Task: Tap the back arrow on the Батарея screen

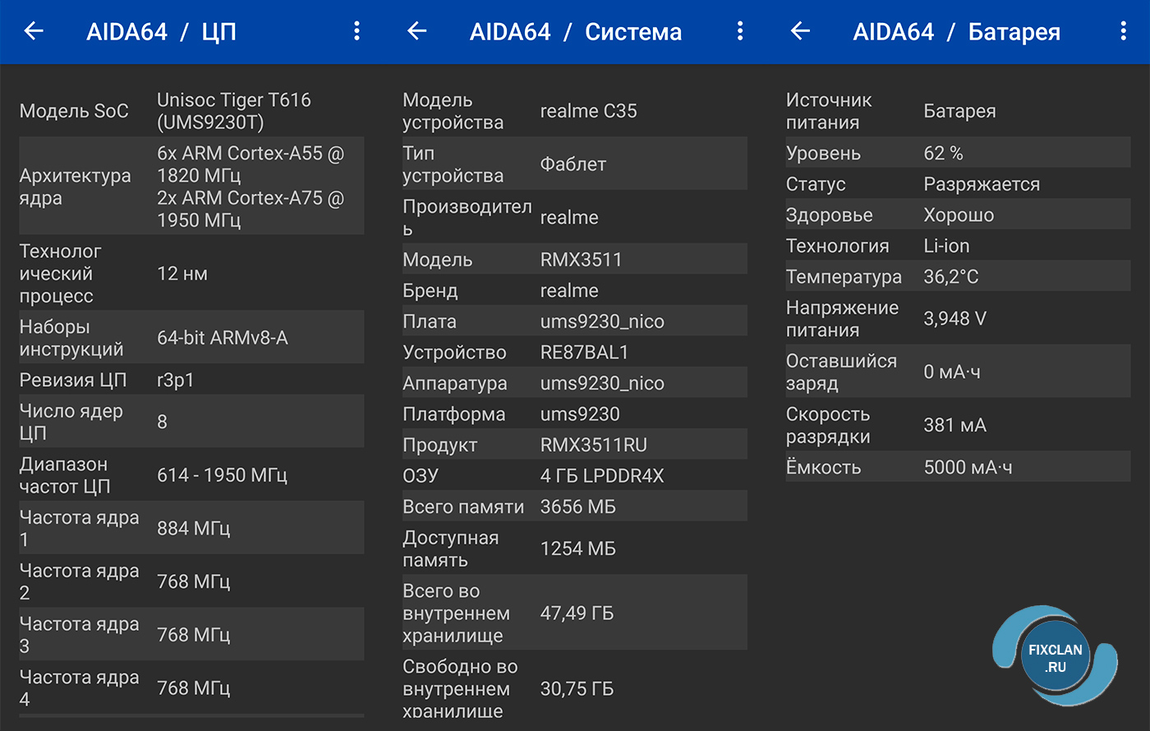Action: pos(801,31)
